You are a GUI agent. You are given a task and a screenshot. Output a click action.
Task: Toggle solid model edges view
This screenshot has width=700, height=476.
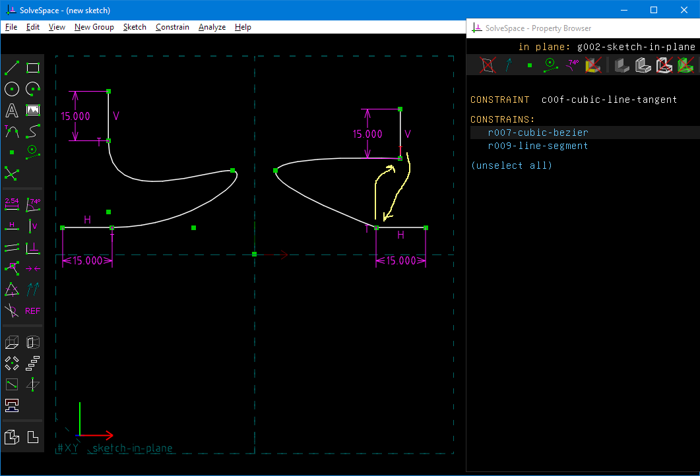643,65
